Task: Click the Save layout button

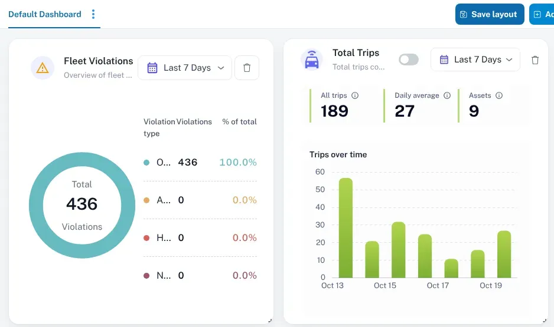Action: coord(490,14)
